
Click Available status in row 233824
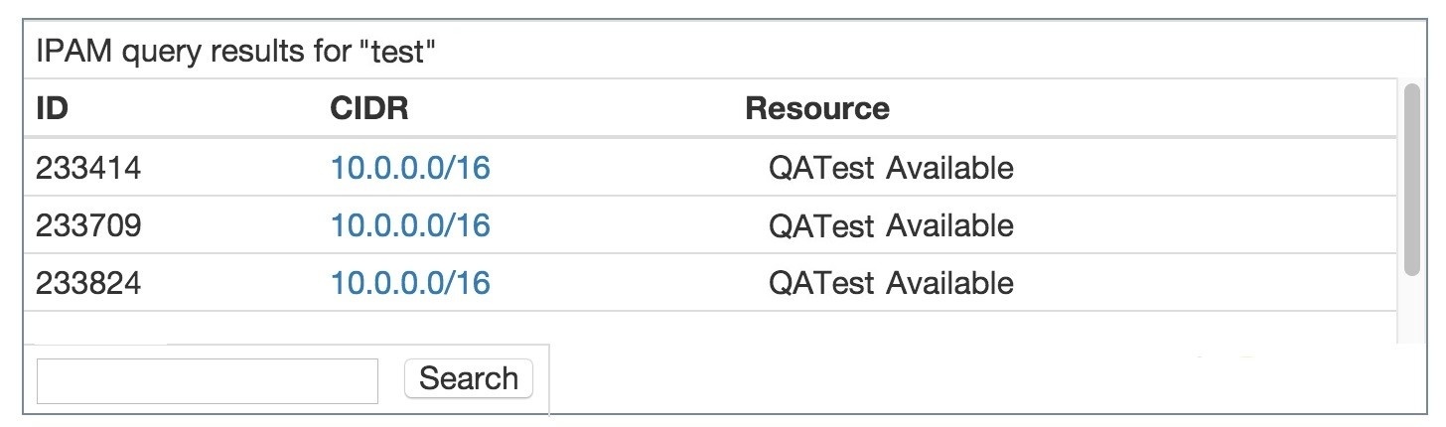[x=949, y=283]
